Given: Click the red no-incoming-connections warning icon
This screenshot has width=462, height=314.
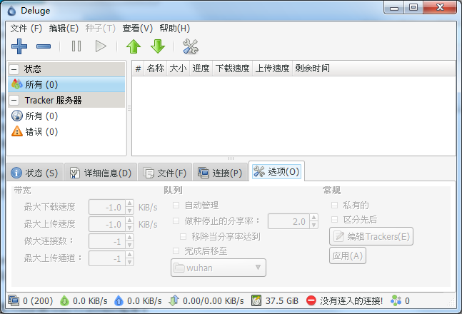Looking at the screenshot, I should [x=311, y=300].
